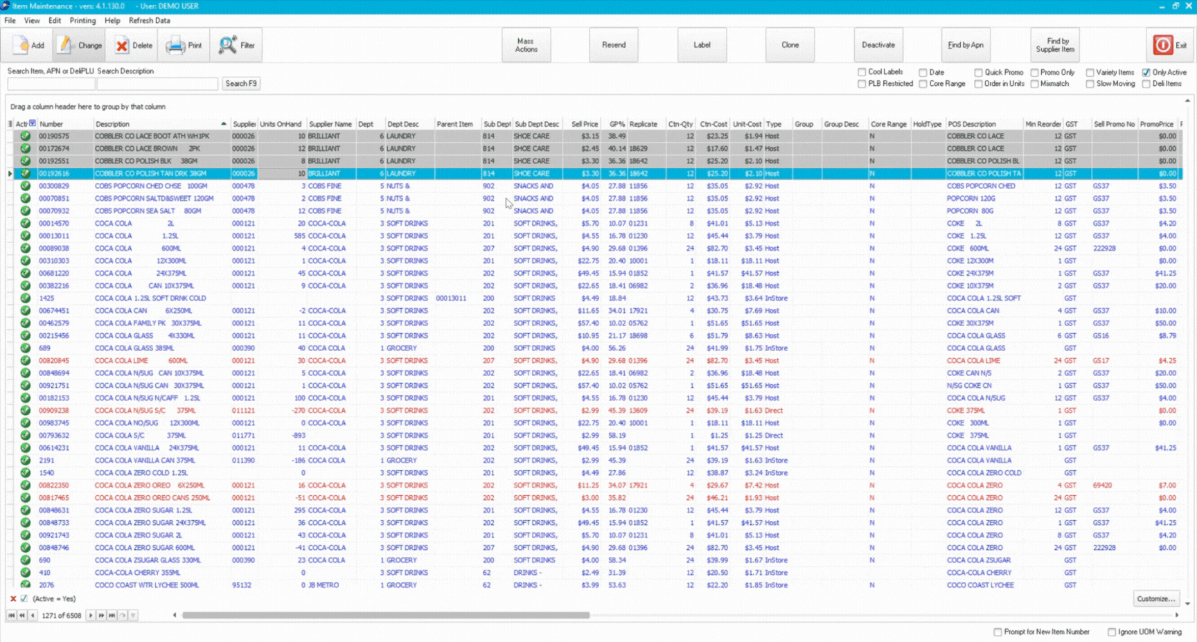1197x642 pixels.
Task: Jump to last record navigator button
Action: click(x=112, y=615)
